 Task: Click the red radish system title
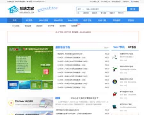127,92
